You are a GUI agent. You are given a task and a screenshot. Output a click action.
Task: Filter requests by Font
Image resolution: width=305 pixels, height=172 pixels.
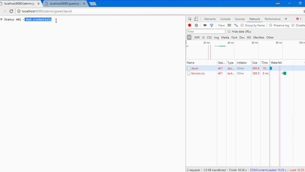pos(234,37)
